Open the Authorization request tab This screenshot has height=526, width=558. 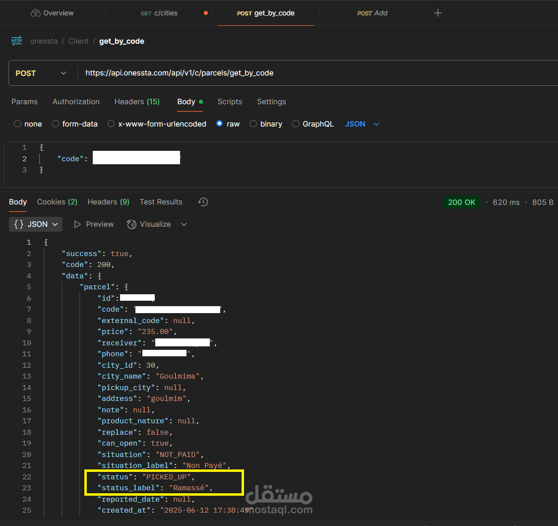pos(76,102)
